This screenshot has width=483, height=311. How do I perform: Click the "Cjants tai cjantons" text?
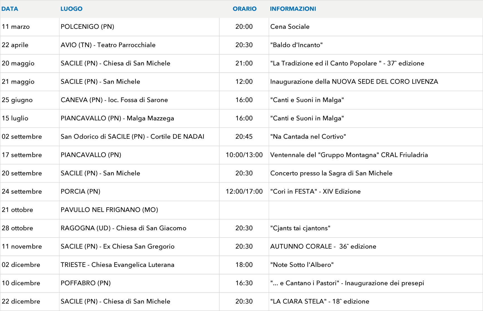(300, 228)
